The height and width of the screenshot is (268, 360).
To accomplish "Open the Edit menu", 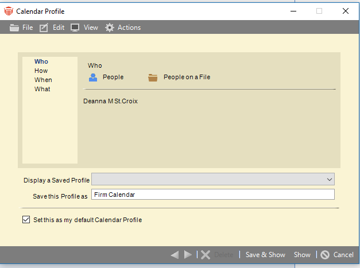I will pyautogui.click(x=59, y=28).
